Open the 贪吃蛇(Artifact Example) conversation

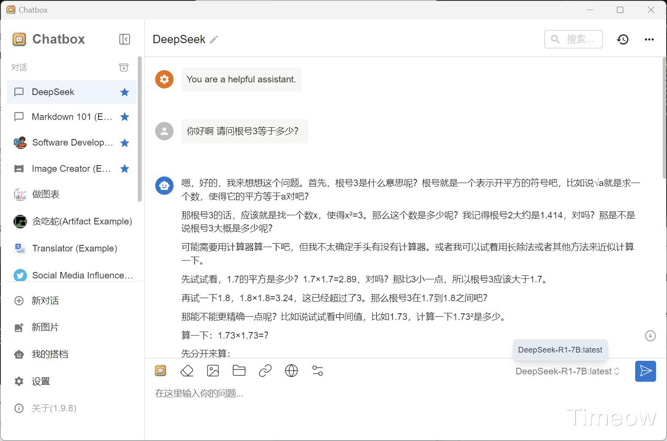point(72,221)
